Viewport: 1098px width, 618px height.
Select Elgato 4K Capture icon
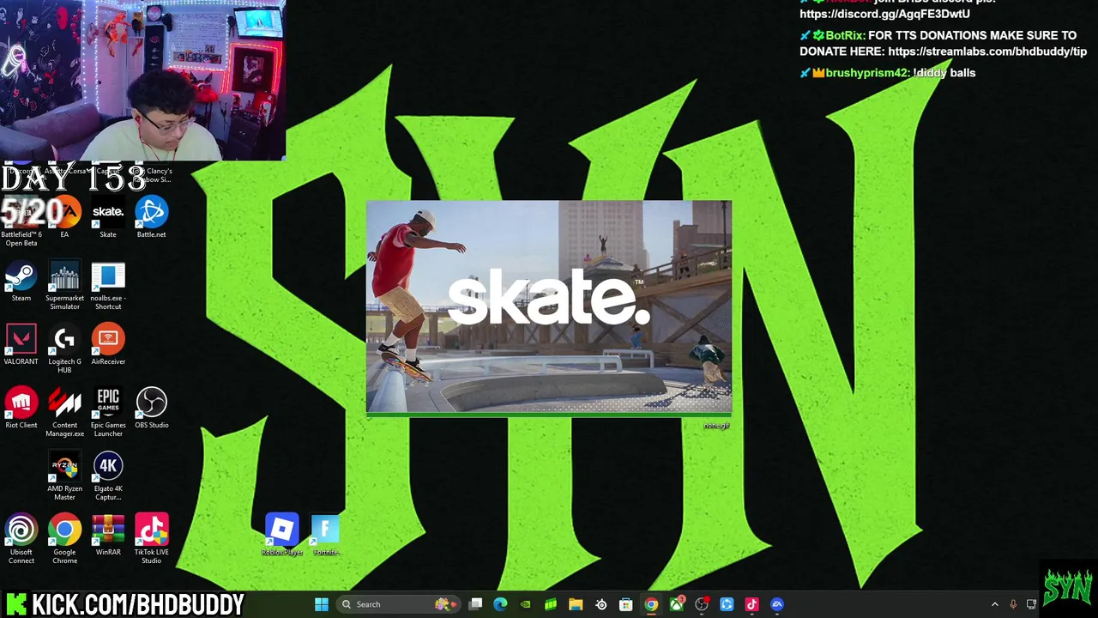coord(108,476)
